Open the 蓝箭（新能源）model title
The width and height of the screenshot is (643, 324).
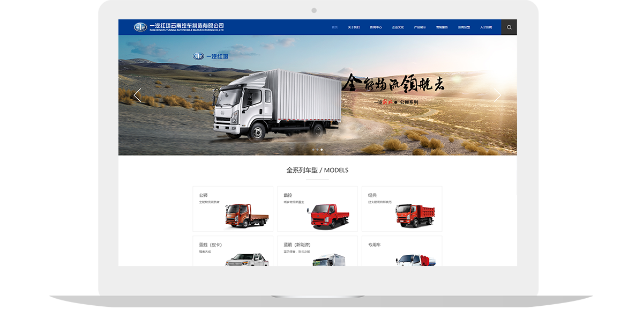point(297,245)
